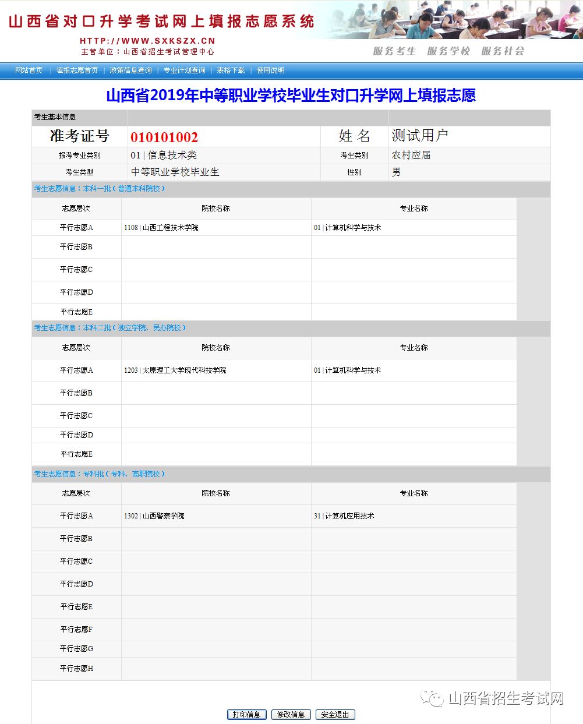Screen dimensions: 583x724
Task: Click the 考生基本信息 header
Action: click(55, 117)
